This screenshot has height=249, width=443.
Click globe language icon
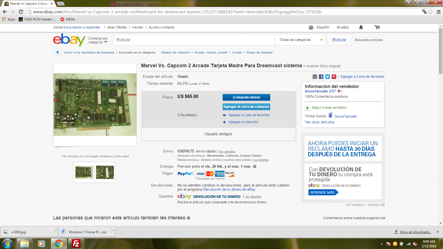tap(311, 27)
